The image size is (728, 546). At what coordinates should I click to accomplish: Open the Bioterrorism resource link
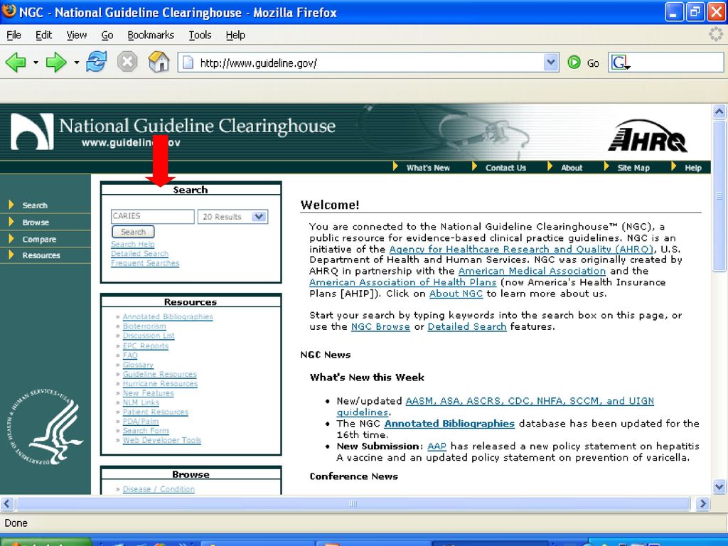[x=144, y=326]
